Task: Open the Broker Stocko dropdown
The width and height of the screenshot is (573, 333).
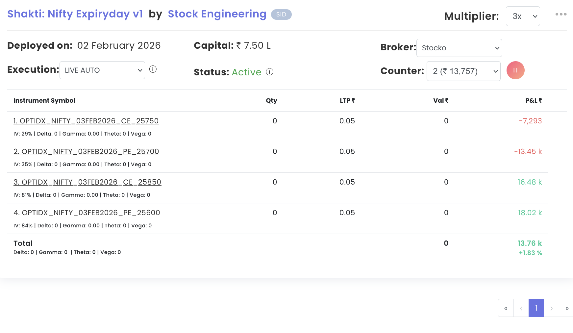Action: [x=459, y=48]
